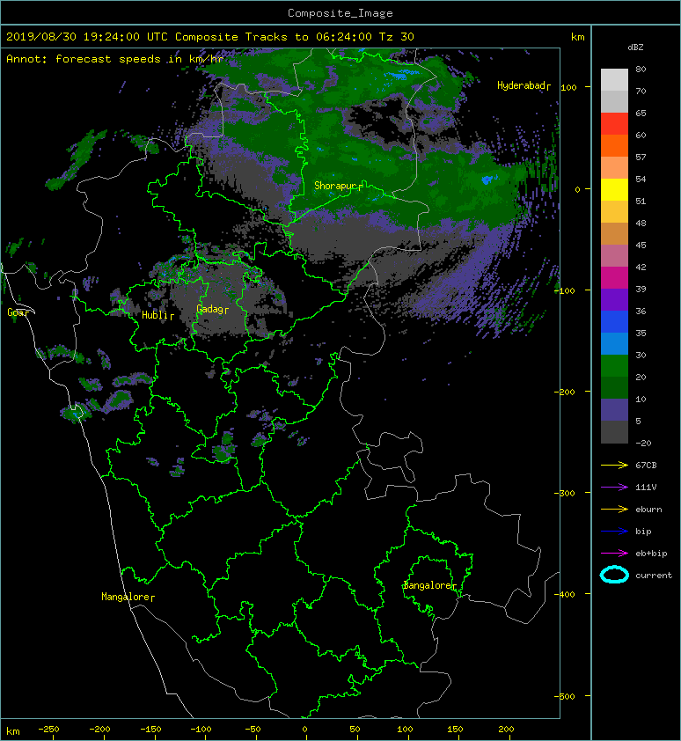Click the eb+bip legend label
Viewport: 681px width, 741px height.
tap(651, 554)
